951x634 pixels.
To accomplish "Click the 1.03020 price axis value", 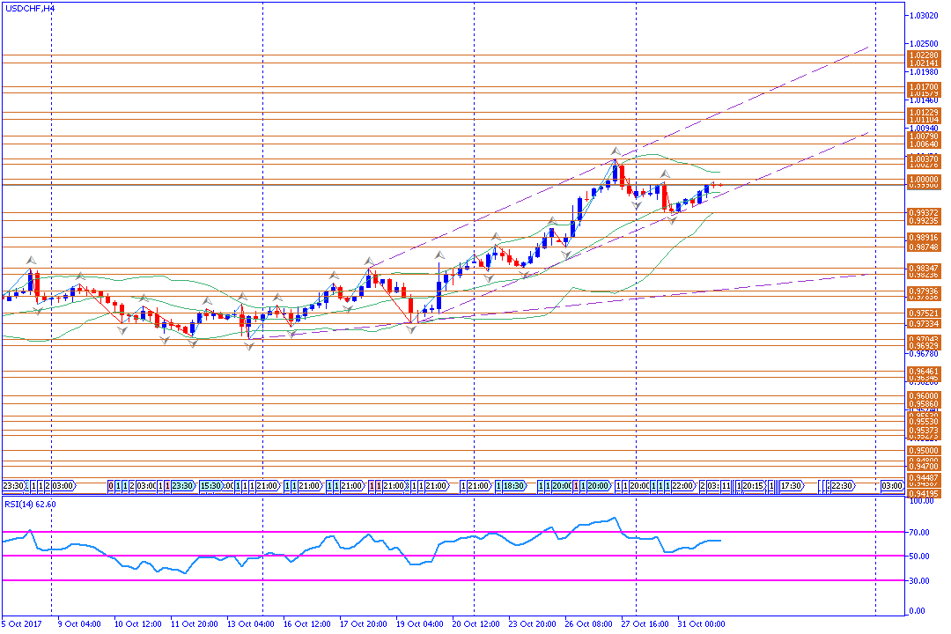I will 924,16.
